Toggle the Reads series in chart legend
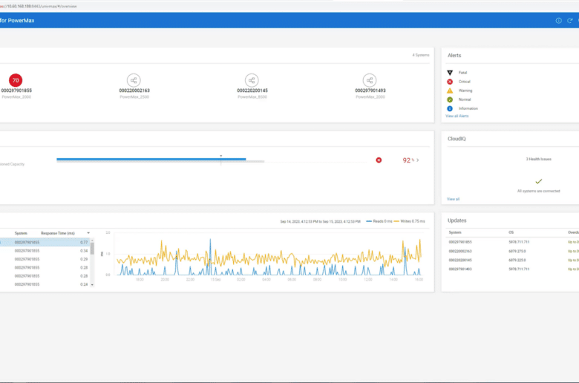Viewport: 579px width, 383px height. click(379, 221)
